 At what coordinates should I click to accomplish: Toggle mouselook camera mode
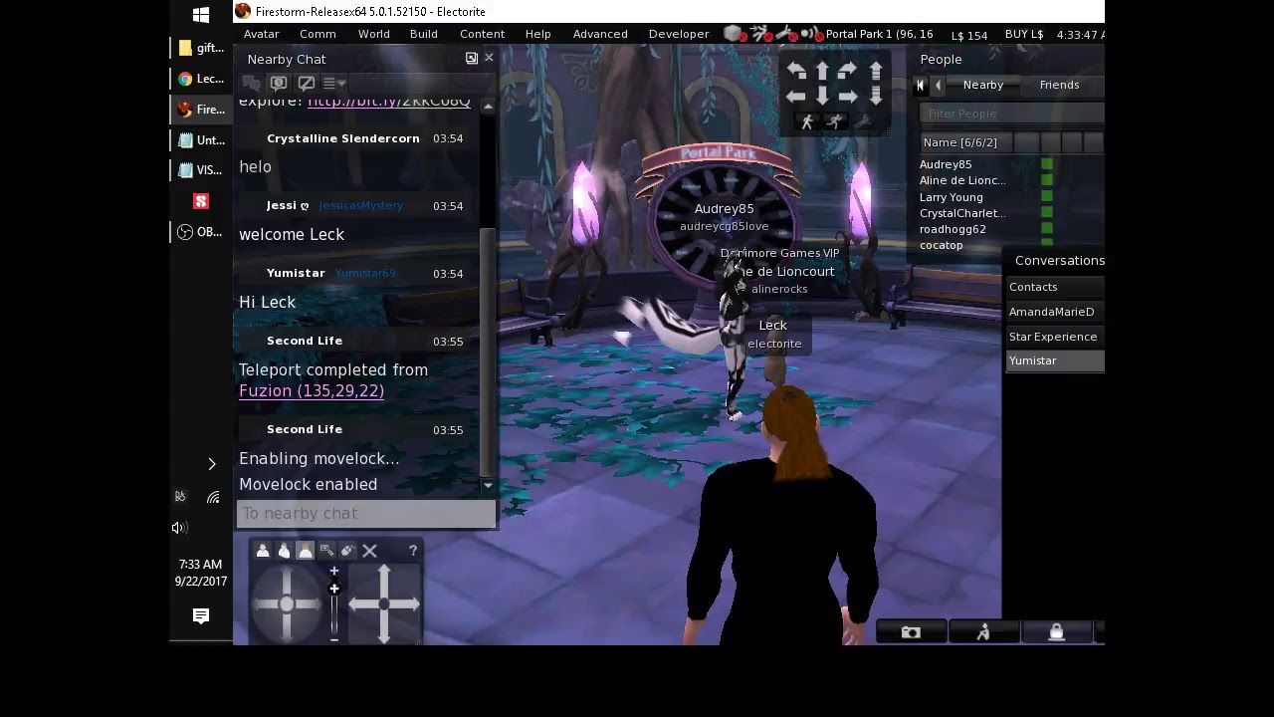pos(347,551)
